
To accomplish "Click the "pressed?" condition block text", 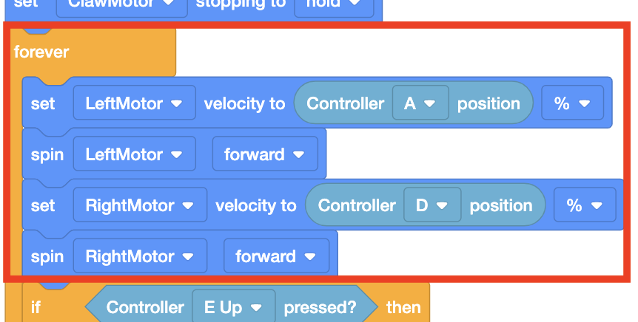I will tap(320, 307).
